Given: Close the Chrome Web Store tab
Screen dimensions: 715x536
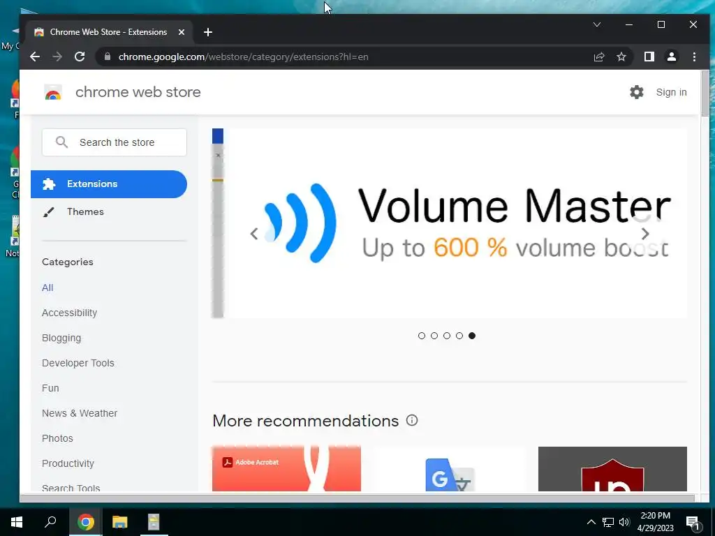Looking at the screenshot, I should point(182,32).
